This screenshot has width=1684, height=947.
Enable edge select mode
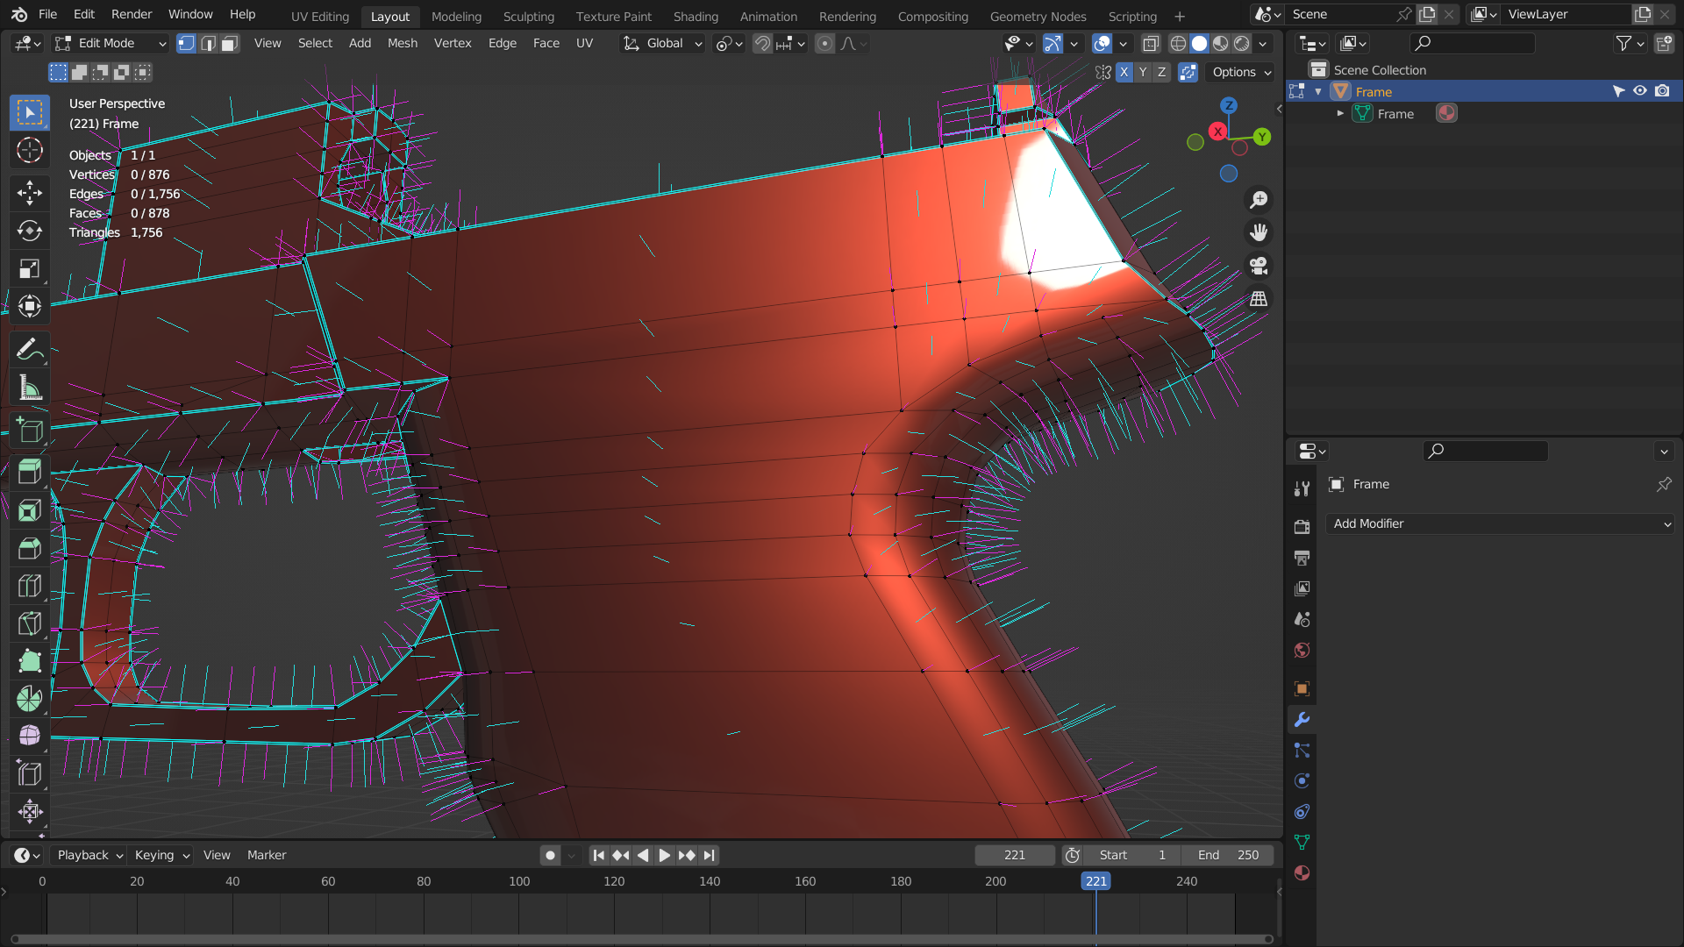208,43
